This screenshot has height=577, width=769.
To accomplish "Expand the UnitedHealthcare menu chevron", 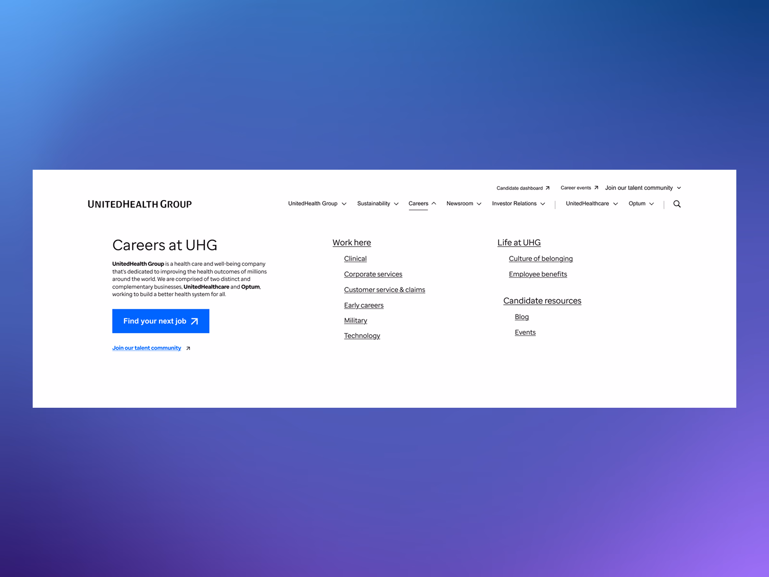I will pos(615,204).
